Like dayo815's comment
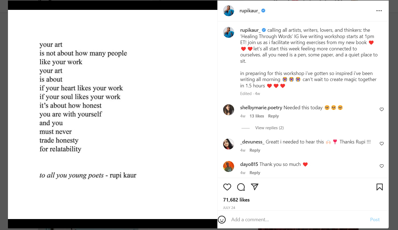This screenshot has height=230, width=398. tap(382, 166)
